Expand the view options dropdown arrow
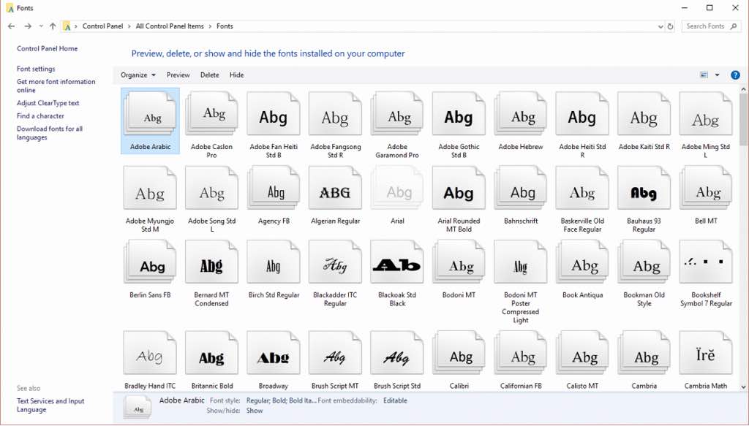This screenshot has height=426, width=749. 717,75
